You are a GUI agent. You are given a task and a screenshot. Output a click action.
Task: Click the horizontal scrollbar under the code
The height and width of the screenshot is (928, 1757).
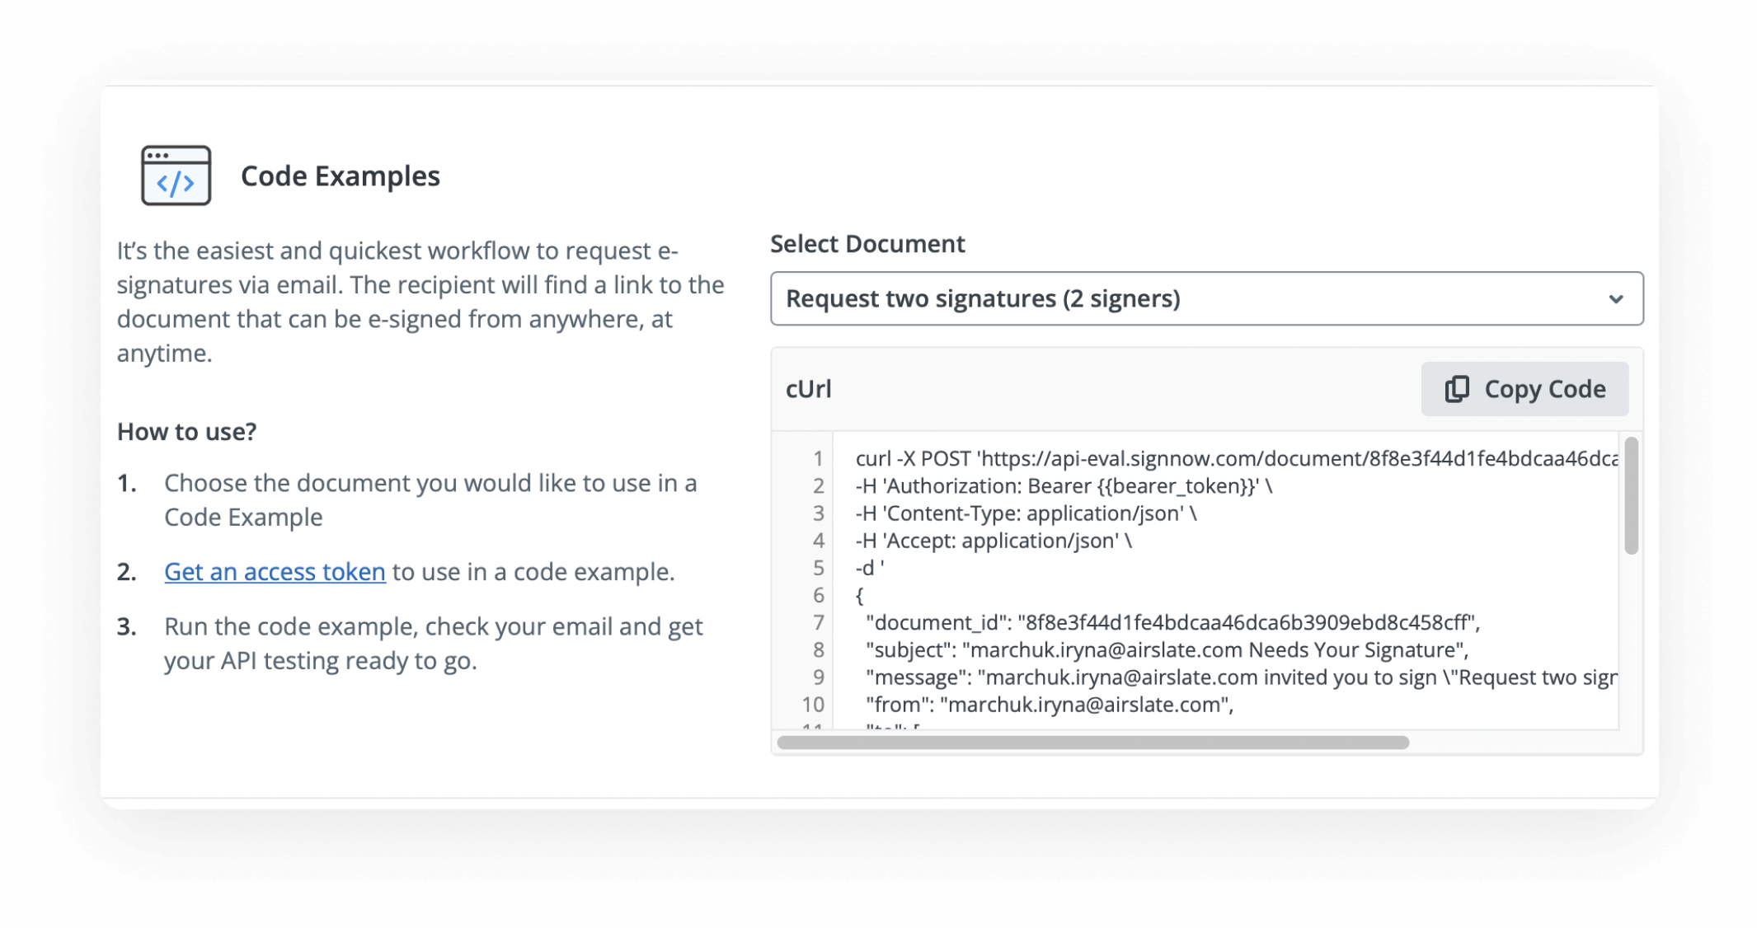(x=1092, y=743)
